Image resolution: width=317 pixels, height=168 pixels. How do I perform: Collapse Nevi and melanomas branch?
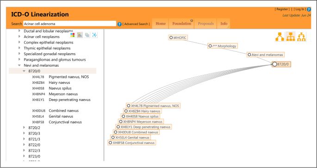tap(19, 65)
